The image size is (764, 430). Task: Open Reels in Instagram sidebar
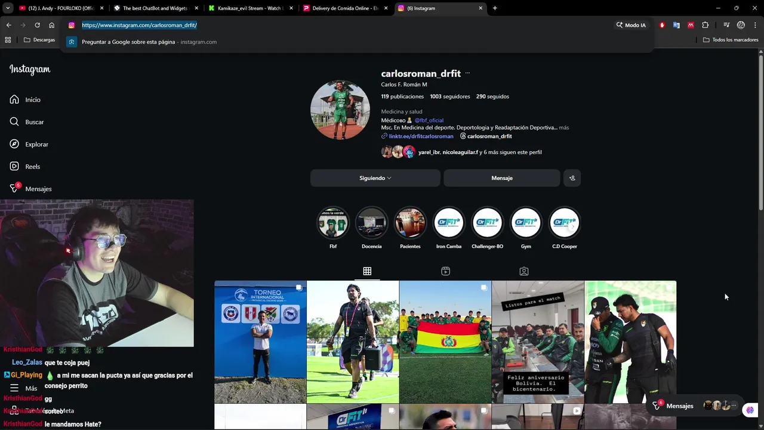click(25, 167)
